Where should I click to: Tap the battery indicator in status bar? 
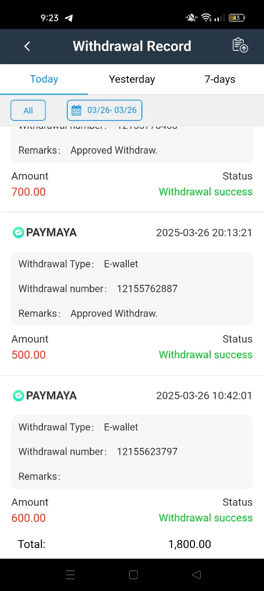click(237, 18)
